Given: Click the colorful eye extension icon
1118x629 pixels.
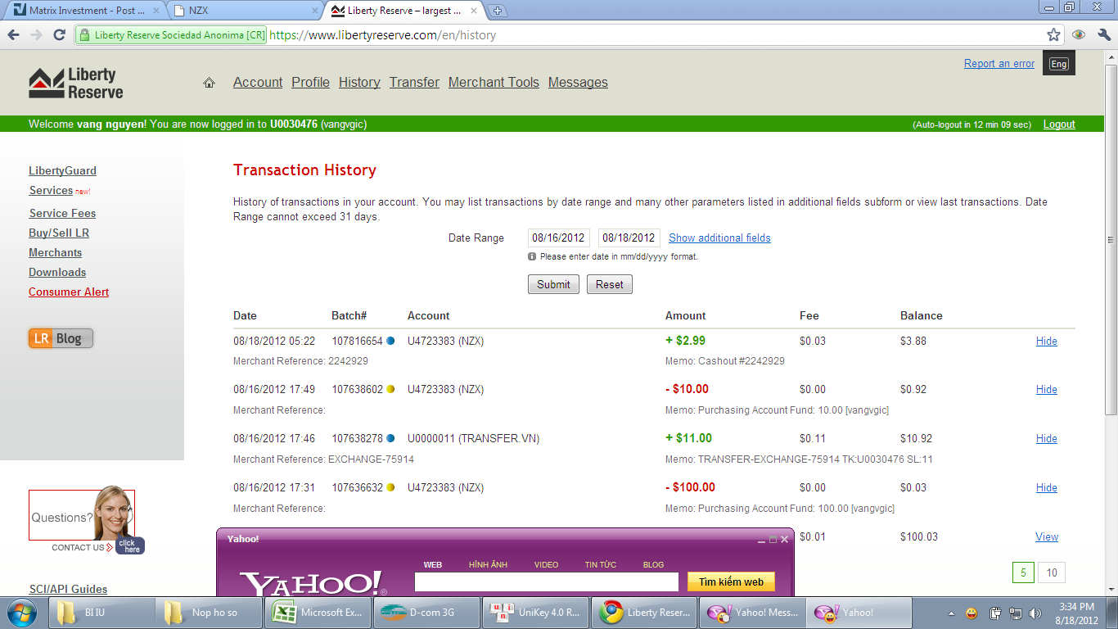Looking at the screenshot, I should click(1079, 35).
